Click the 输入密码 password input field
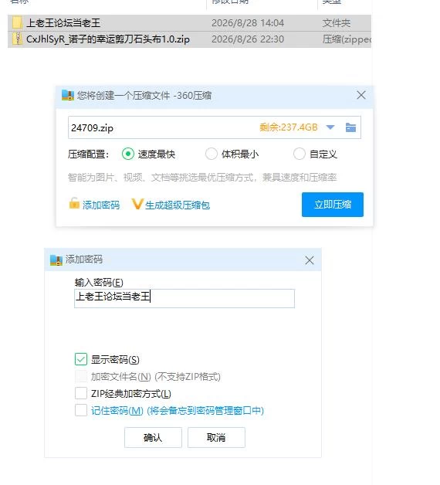This screenshot has height=485, width=440. tap(184, 298)
